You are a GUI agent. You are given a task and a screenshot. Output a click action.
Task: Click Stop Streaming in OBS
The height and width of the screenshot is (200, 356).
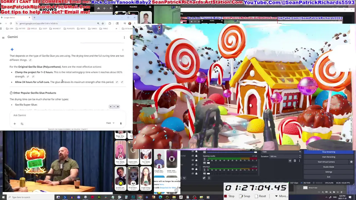pos(328,152)
